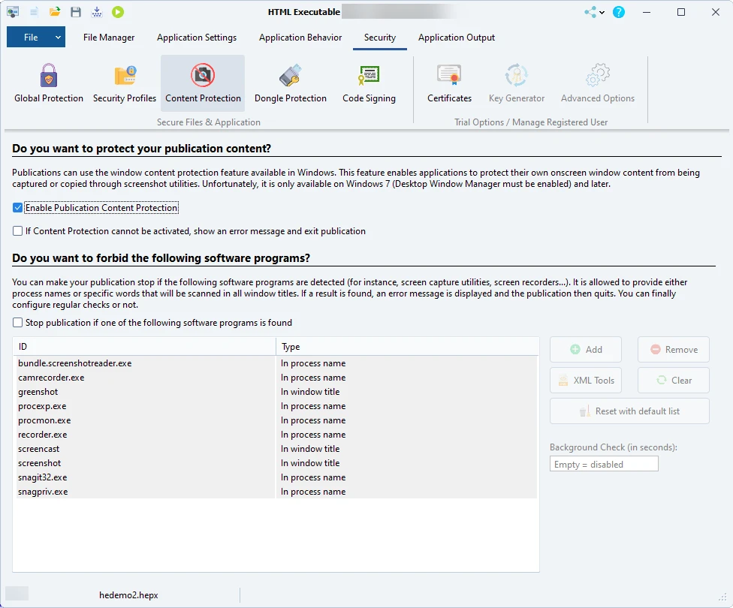Open the Global Protection settings

point(49,83)
